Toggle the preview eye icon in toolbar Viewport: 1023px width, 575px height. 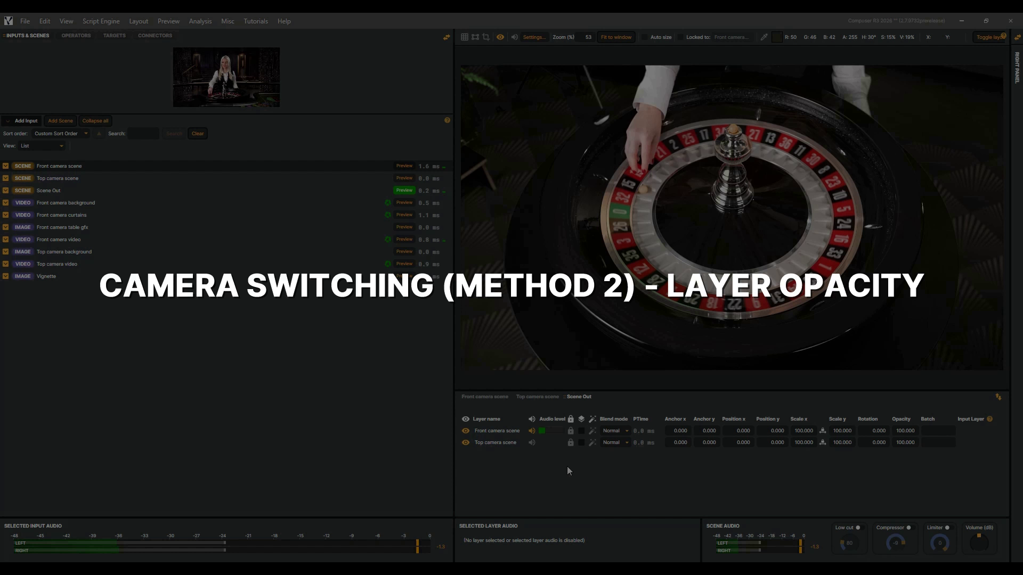click(500, 37)
